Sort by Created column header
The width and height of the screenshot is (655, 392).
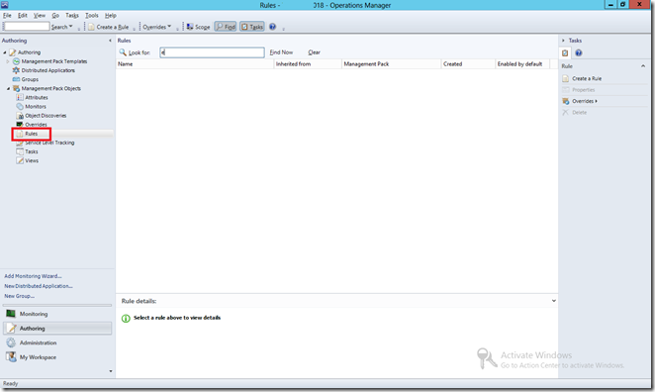[468, 64]
